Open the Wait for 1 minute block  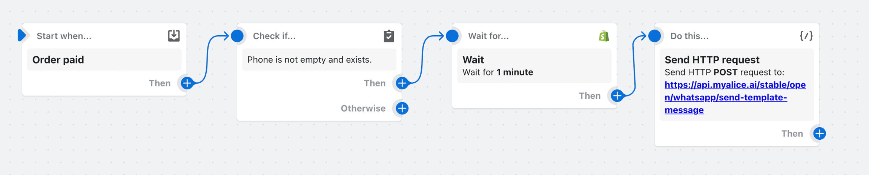[534, 66]
